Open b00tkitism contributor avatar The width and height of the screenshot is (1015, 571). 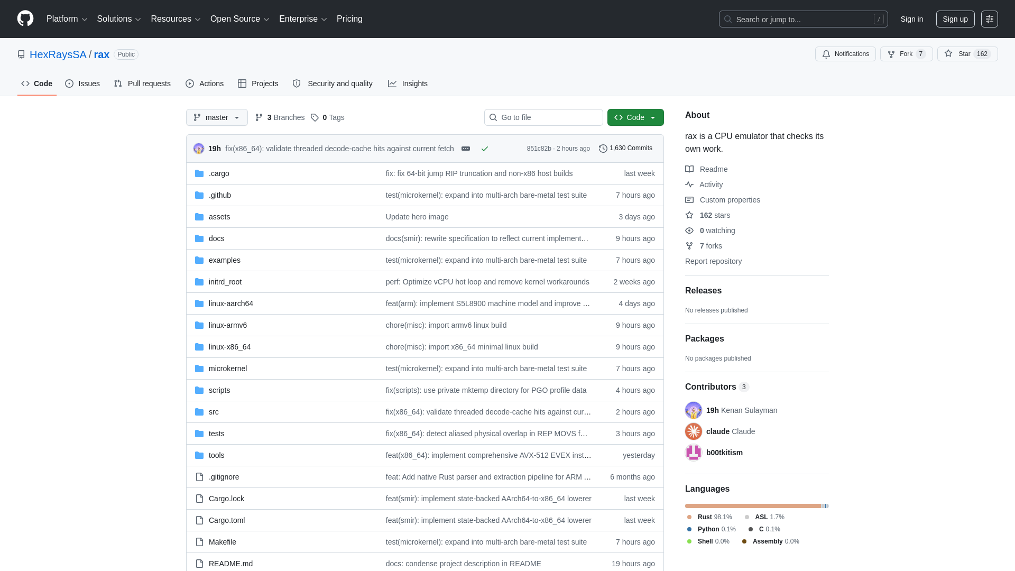click(694, 453)
